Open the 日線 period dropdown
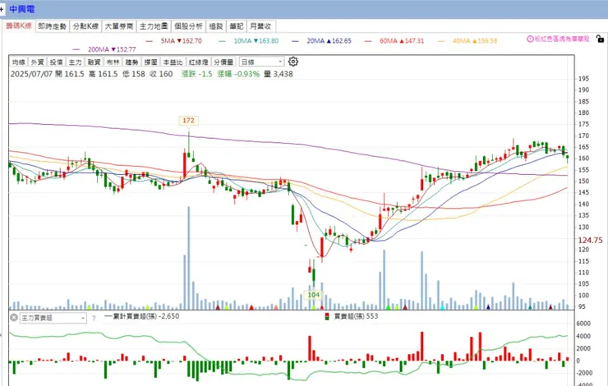The image size is (608, 386). pos(262,62)
